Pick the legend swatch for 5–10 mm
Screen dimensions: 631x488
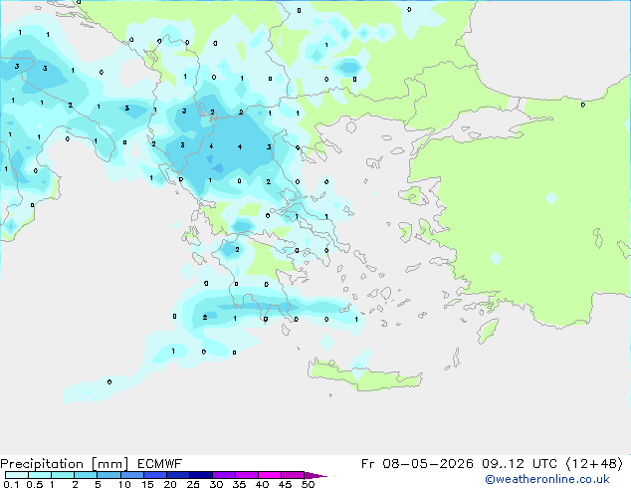click(108, 475)
